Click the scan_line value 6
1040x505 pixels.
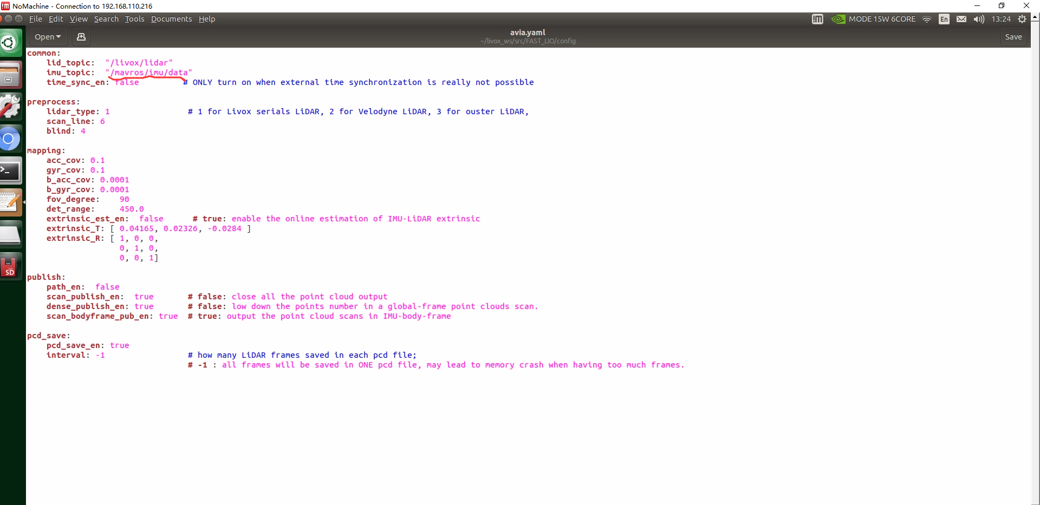[102, 121]
